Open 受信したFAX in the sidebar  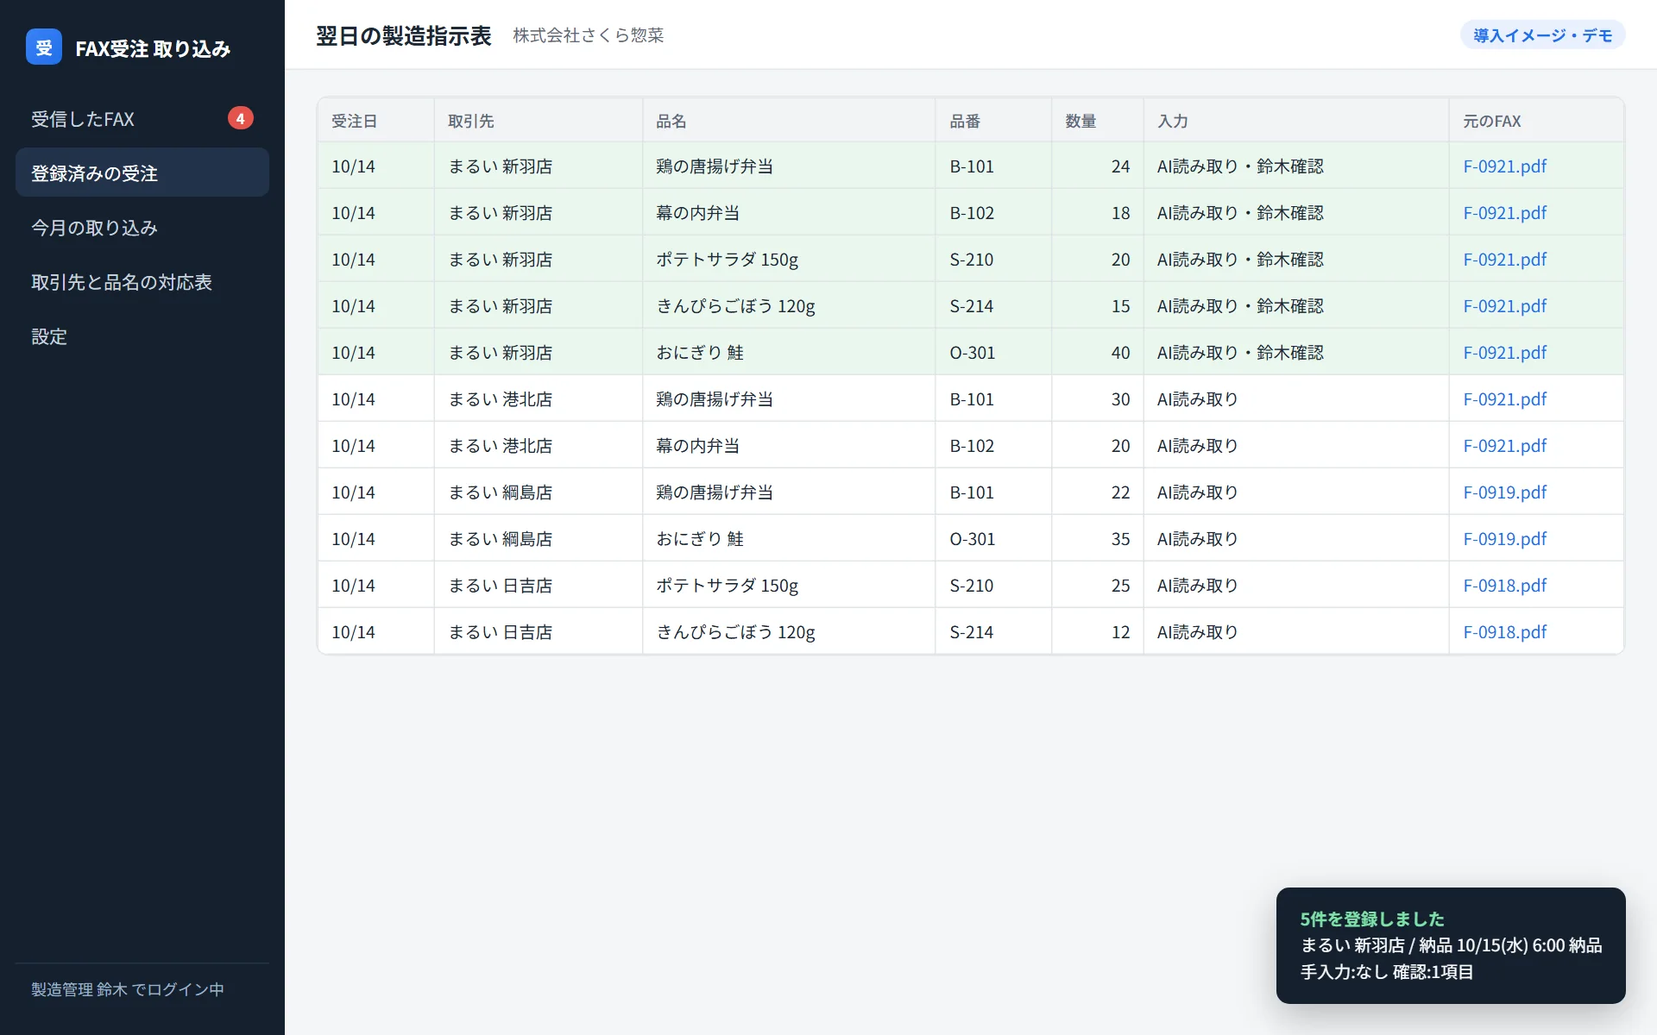(x=142, y=119)
